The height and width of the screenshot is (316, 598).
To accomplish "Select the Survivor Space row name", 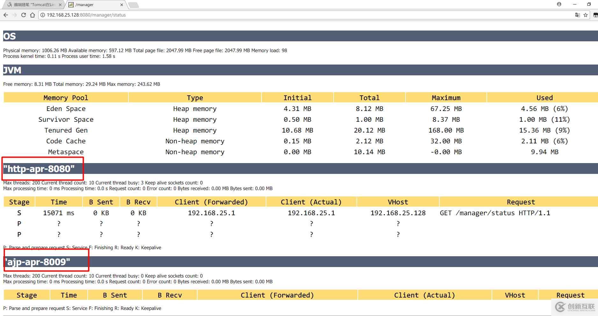I will coord(66,120).
